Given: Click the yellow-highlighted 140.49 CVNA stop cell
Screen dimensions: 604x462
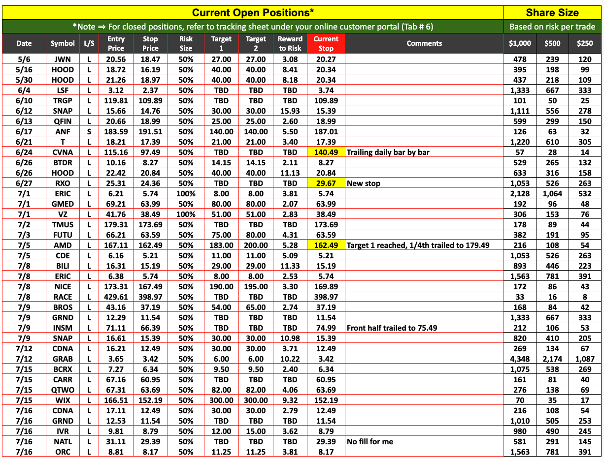Looking at the screenshot, I should click(x=326, y=153).
